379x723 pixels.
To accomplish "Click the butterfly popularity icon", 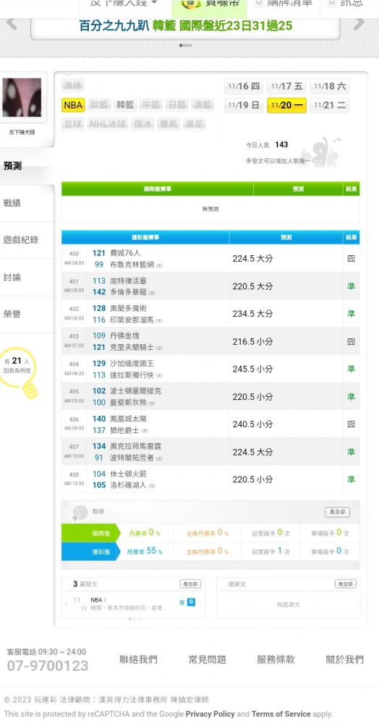I will (x=321, y=153).
